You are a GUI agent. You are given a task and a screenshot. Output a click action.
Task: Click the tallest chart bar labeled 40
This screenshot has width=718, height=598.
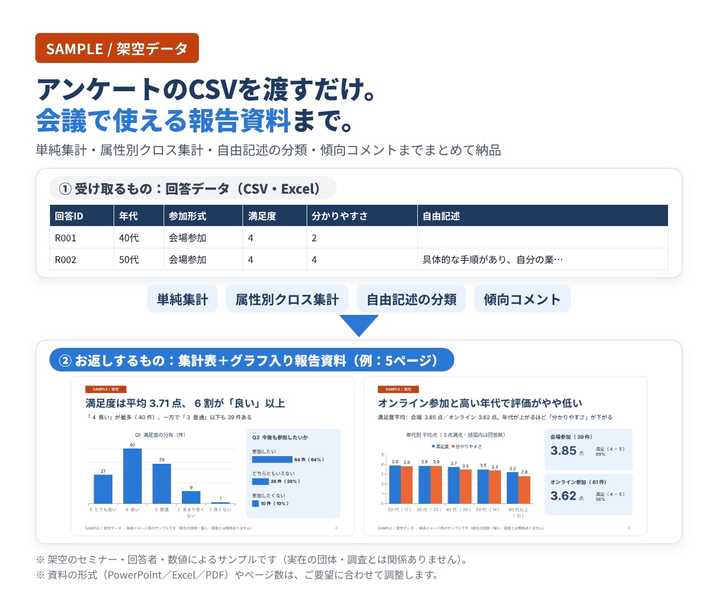132,476
